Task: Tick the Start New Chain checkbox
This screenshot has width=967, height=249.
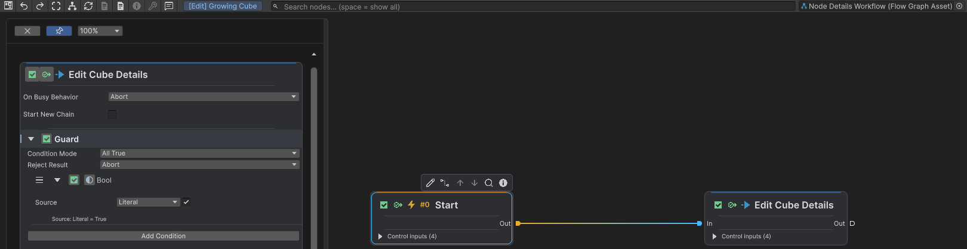Action: pos(112,114)
